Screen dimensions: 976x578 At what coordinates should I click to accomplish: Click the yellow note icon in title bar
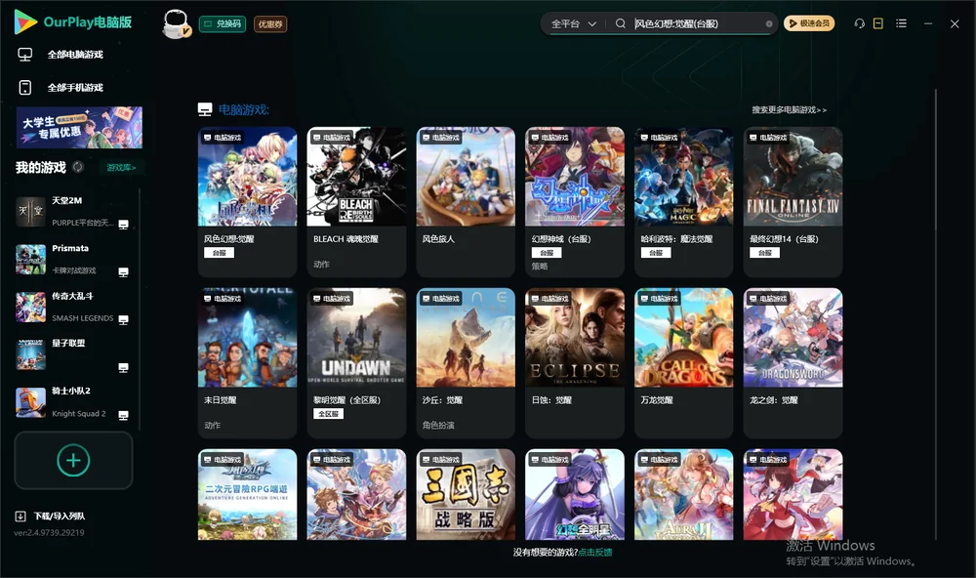pos(877,23)
